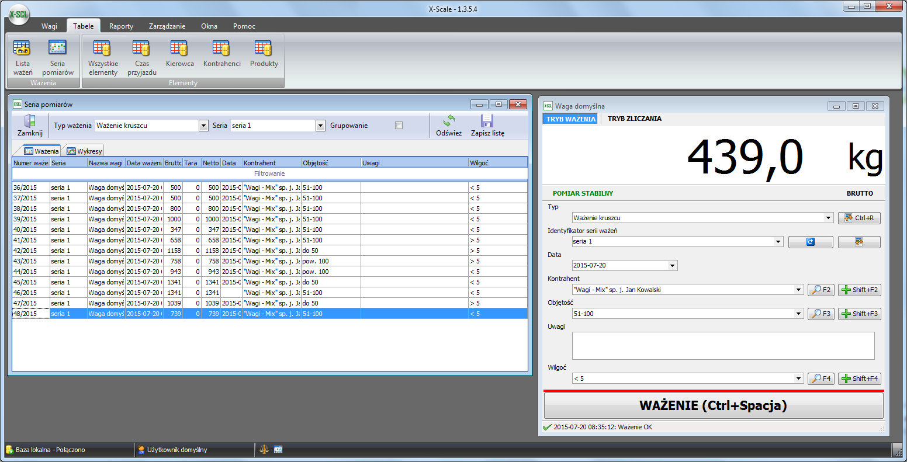Screen dimensions: 907x462
Task: Expand the Typ ważenia dropdown
Action: (203, 126)
